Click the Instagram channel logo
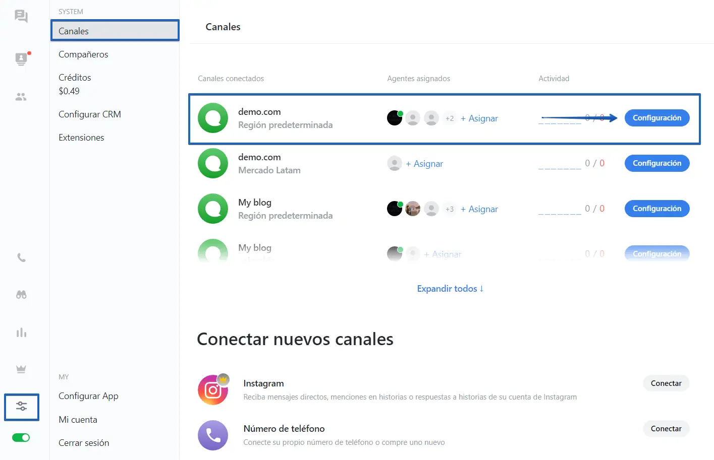714x460 pixels. click(x=213, y=390)
